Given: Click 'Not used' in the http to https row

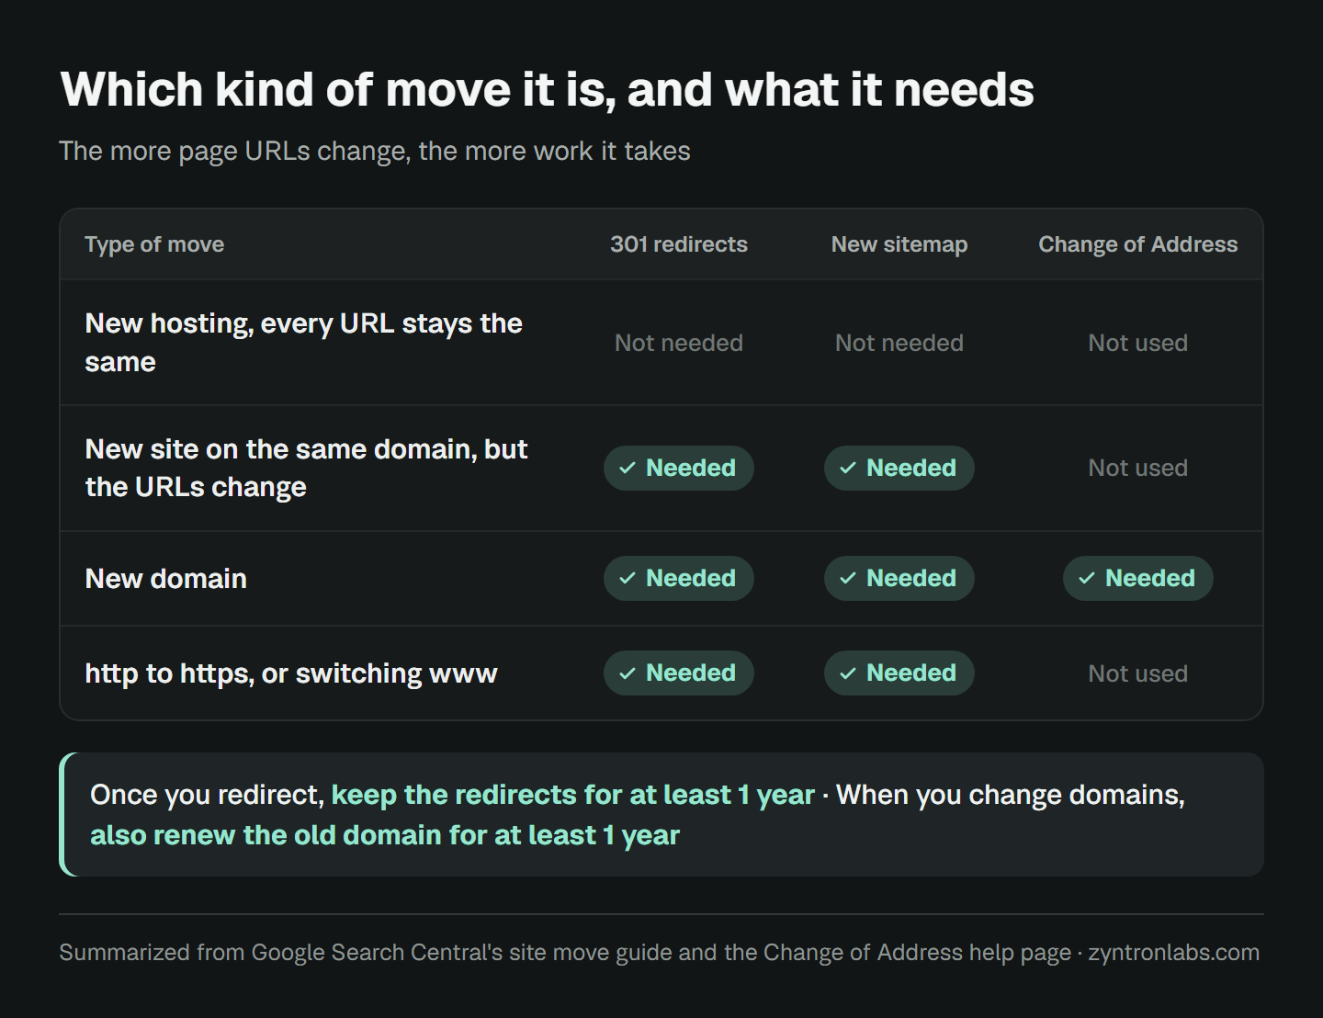Looking at the screenshot, I should tap(1138, 673).
